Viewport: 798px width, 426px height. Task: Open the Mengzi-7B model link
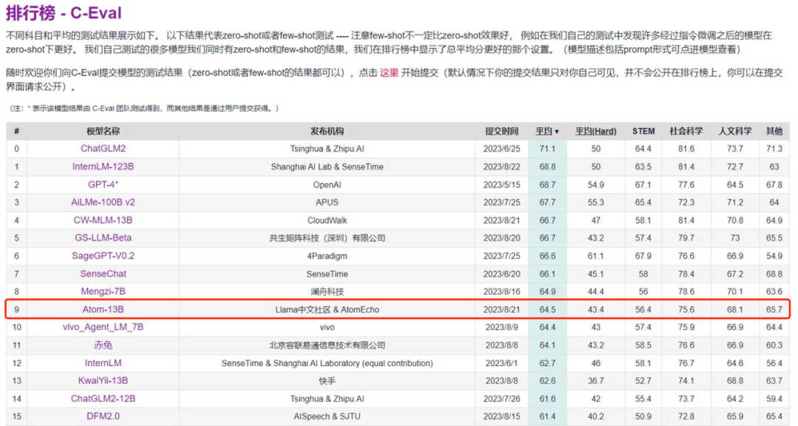(x=103, y=292)
